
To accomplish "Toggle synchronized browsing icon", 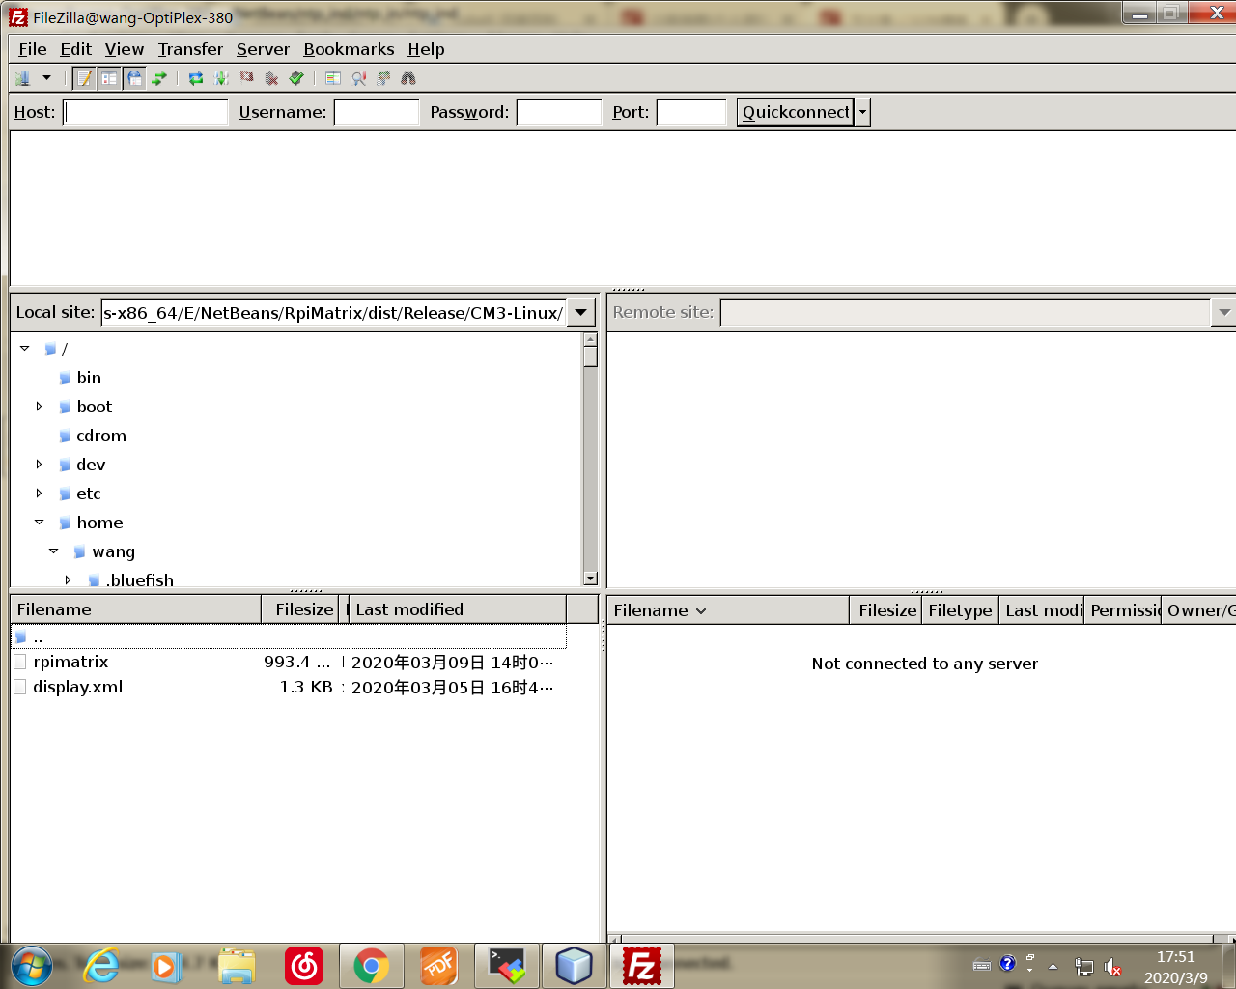I will coord(383,78).
